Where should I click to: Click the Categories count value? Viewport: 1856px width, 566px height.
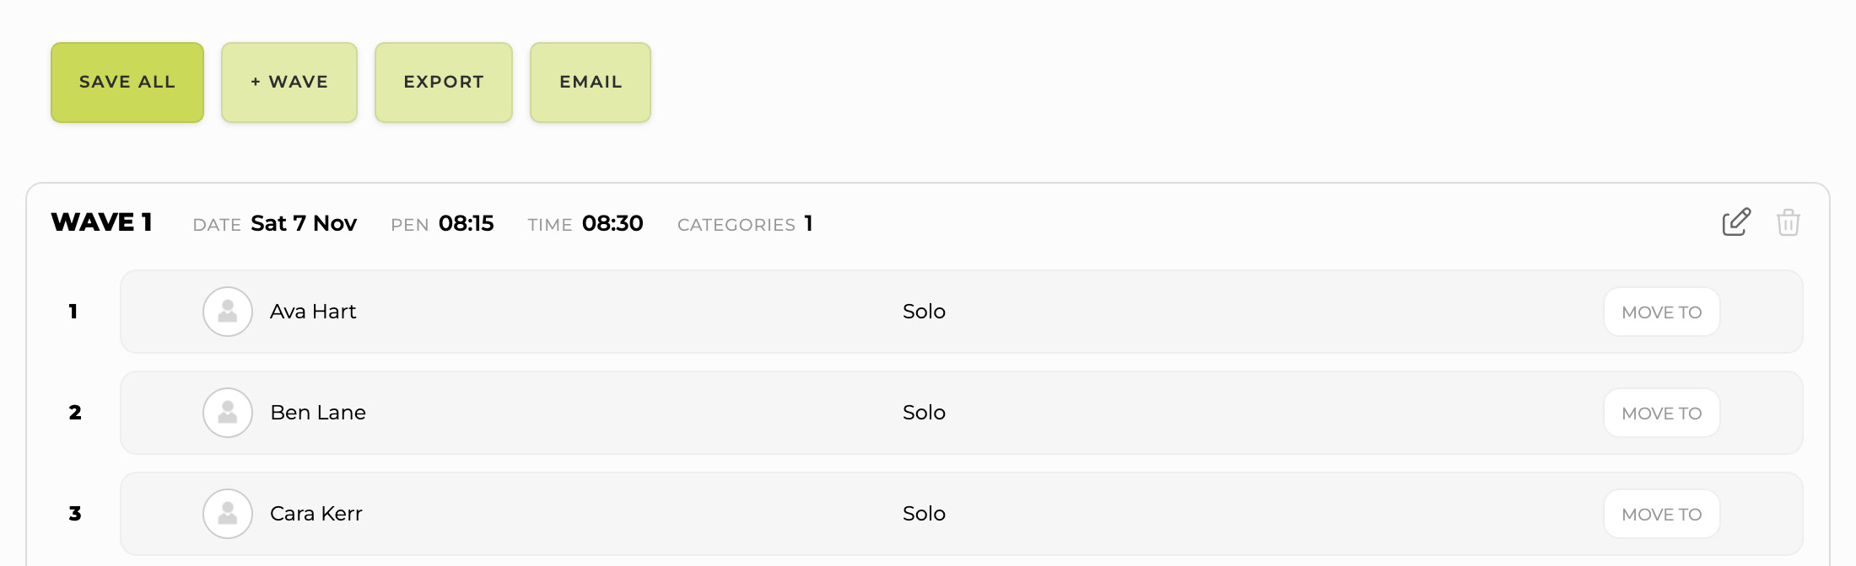click(x=808, y=223)
